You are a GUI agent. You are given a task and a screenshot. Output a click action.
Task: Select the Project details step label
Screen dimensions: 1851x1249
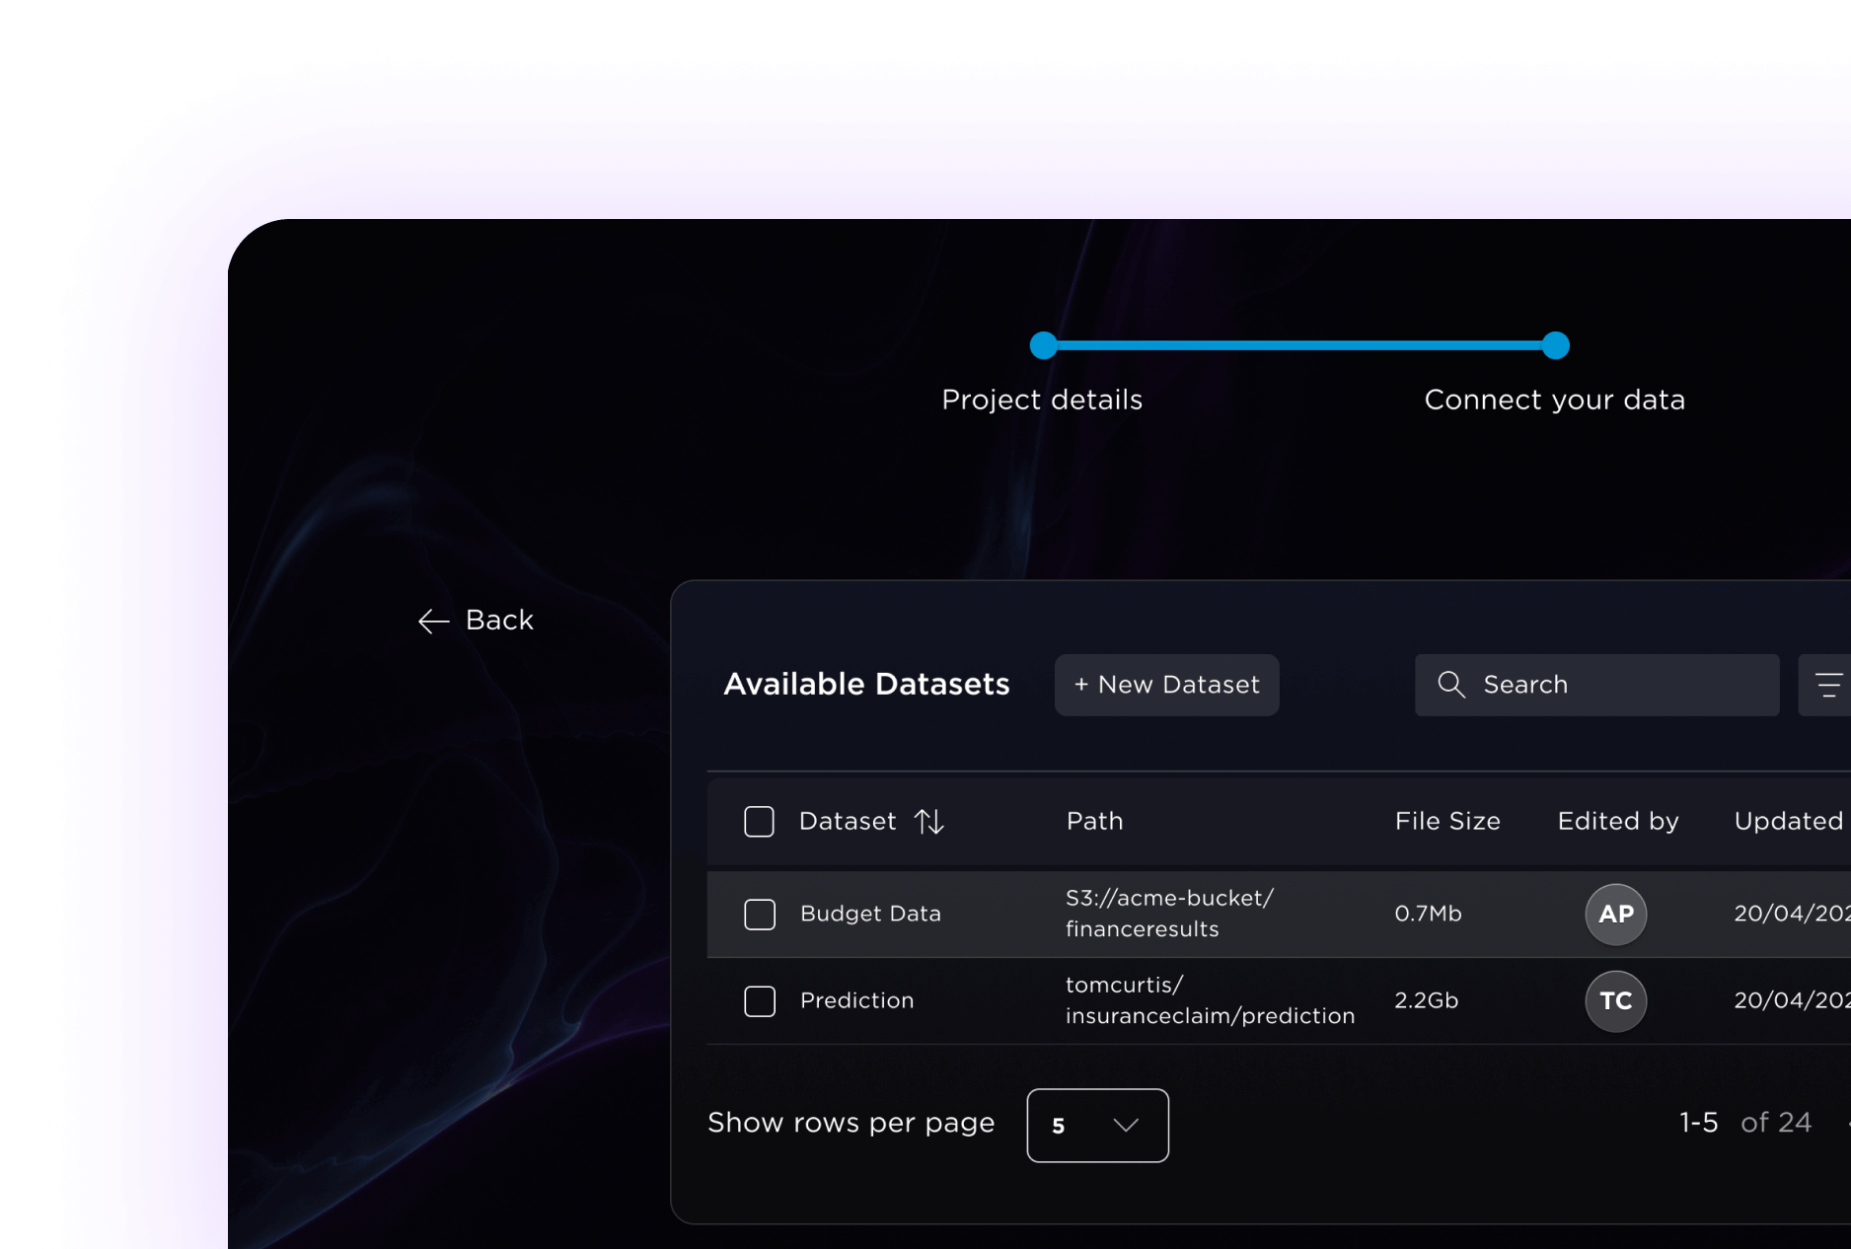[1042, 400]
